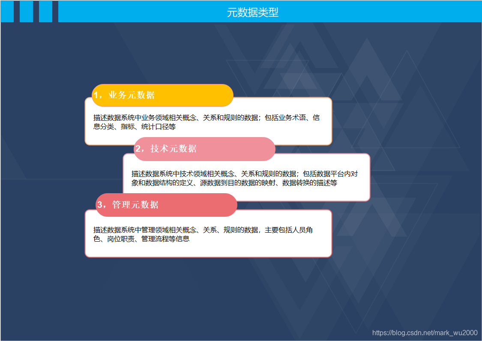Click the description text containing 主要包括人员角色
This screenshot has width=482, height=341.
click(203, 234)
